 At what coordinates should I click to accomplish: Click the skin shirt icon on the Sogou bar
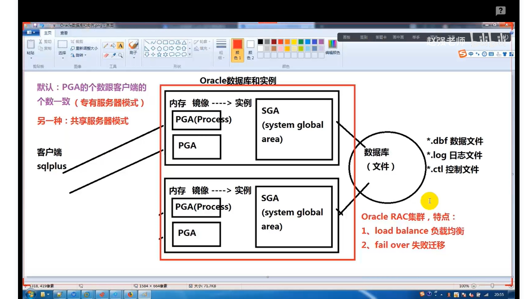click(x=504, y=54)
